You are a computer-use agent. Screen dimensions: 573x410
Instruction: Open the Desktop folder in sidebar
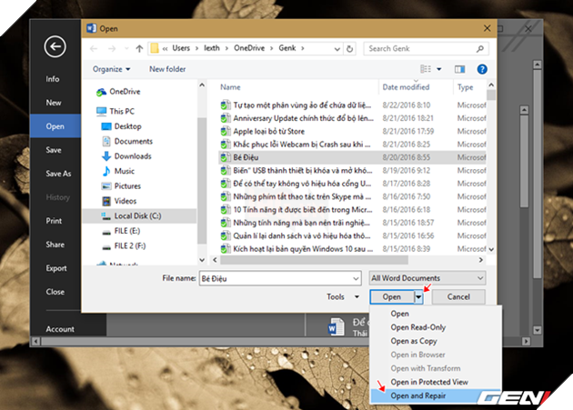click(x=128, y=126)
